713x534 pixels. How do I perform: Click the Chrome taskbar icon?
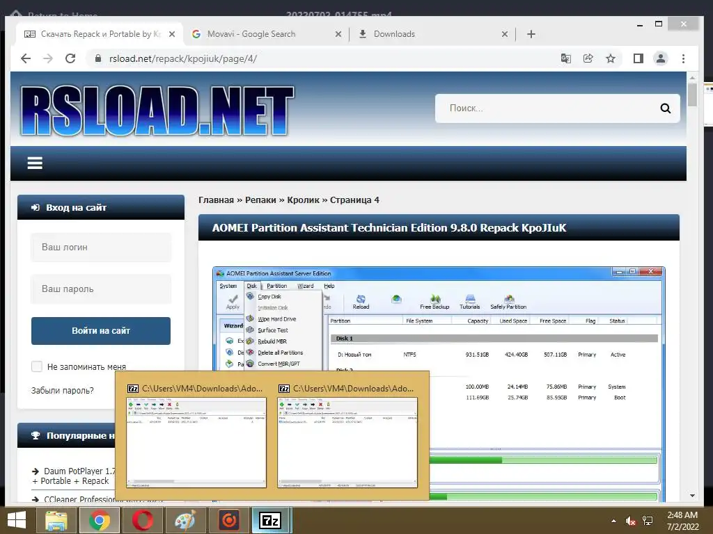tap(99, 520)
